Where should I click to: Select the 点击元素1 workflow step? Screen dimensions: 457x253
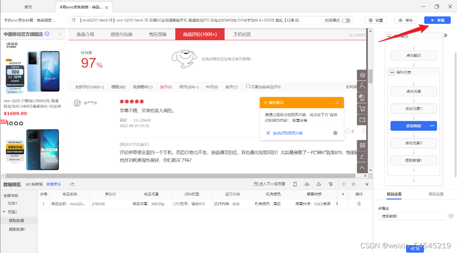(x=414, y=109)
